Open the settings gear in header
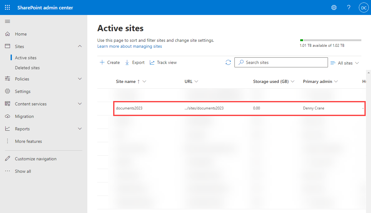 coord(334,7)
